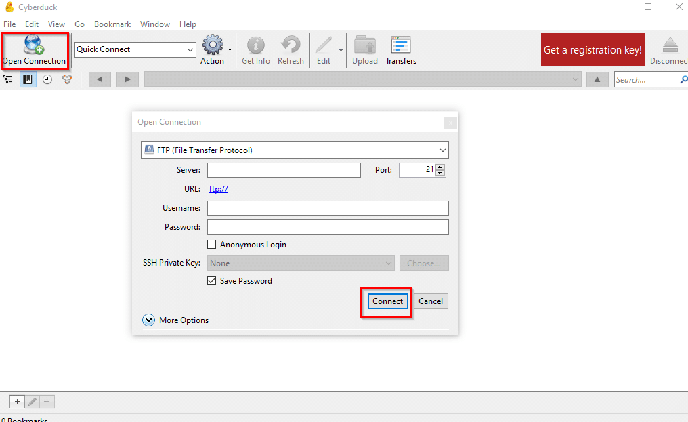The width and height of the screenshot is (688, 422).
Task: Enable Anonymous Login checkbox
Action: pyautogui.click(x=211, y=244)
